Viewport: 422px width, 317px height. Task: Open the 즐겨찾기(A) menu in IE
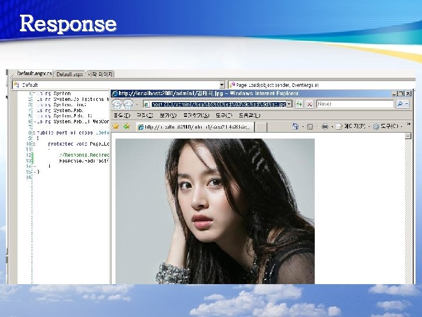[x=196, y=116]
